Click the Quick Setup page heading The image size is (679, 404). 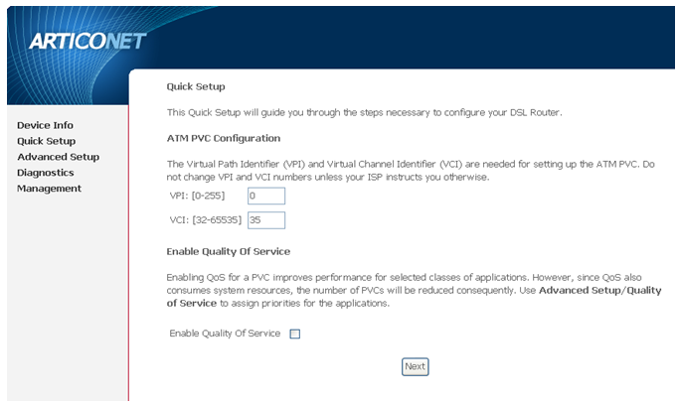point(196,87)
